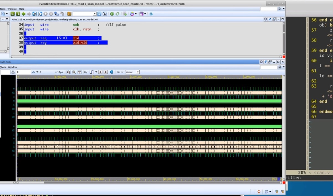This screenshot has width=333, height=196.
Task: Open the purple window-icon dropdown
Action: 145,14
